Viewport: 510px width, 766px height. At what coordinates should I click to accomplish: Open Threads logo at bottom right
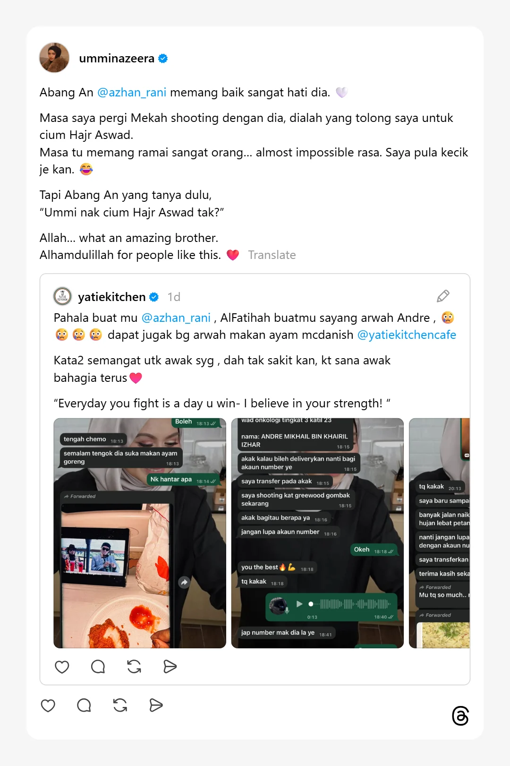tap(460, 716)
